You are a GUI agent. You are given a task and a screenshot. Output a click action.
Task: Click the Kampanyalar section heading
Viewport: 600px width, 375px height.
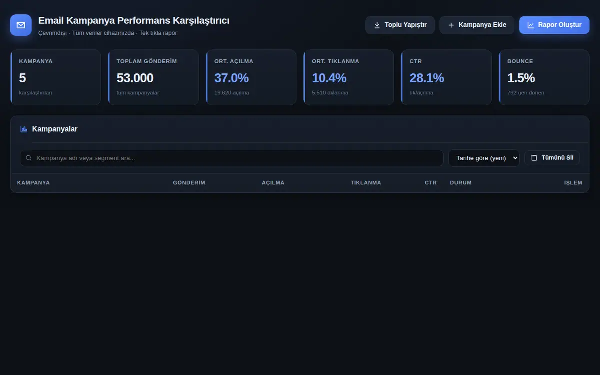tap(55, 129)
